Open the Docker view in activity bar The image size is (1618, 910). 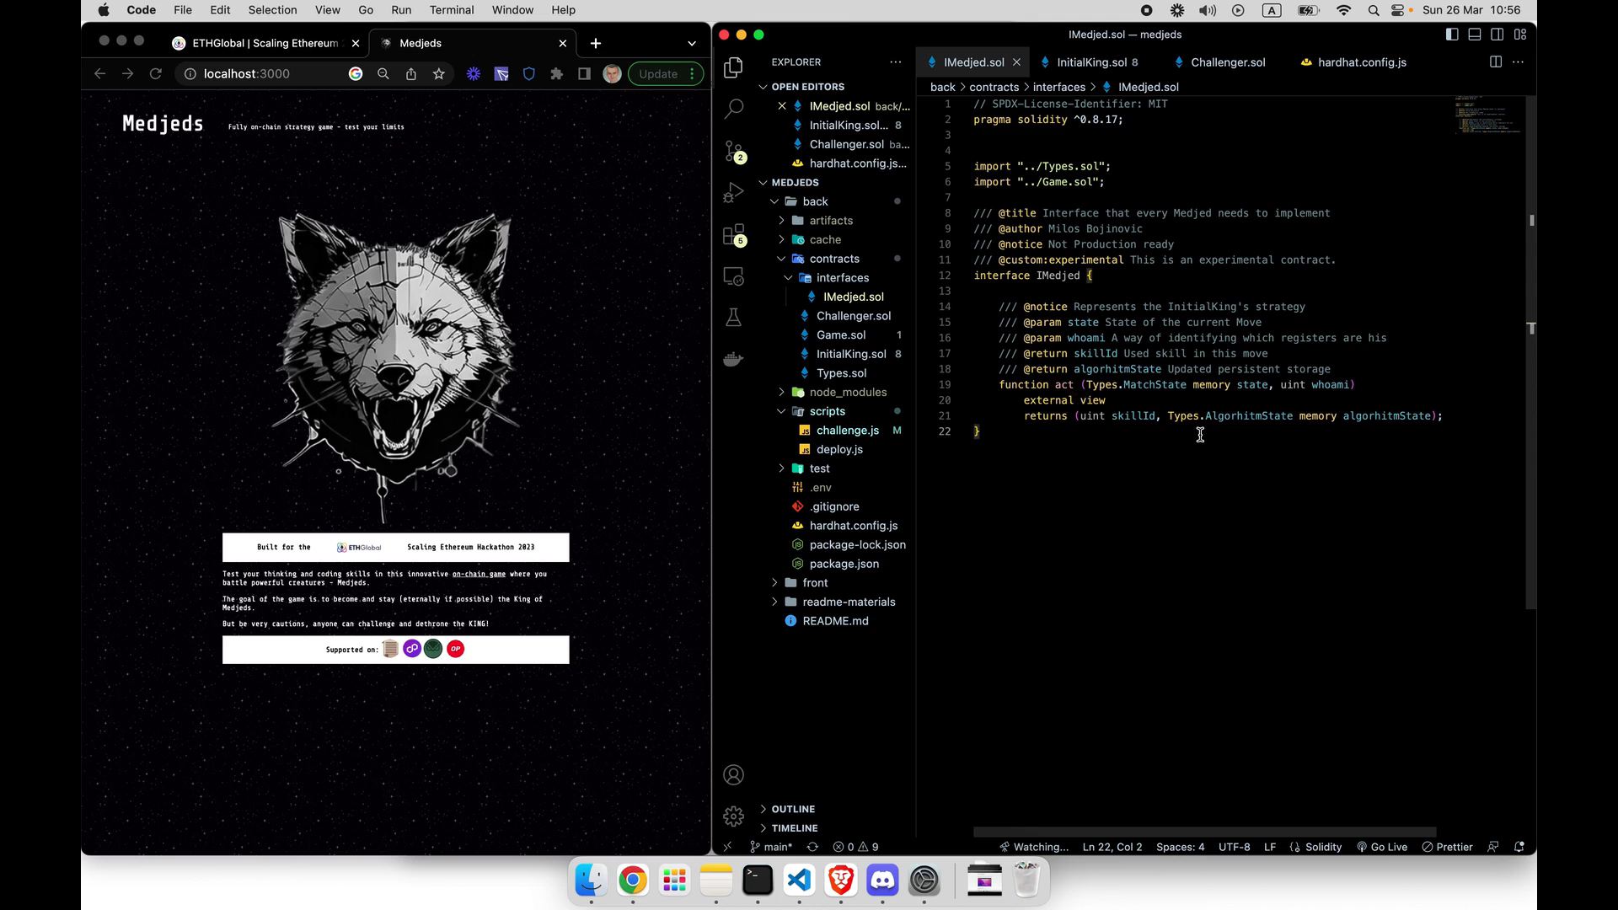point(733,359)
